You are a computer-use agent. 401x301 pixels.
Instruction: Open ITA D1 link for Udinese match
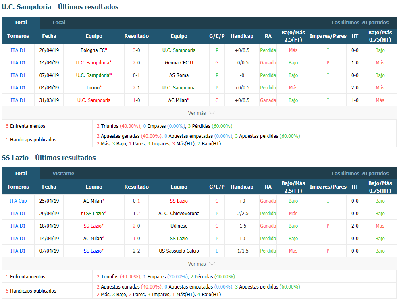[18, 226]
